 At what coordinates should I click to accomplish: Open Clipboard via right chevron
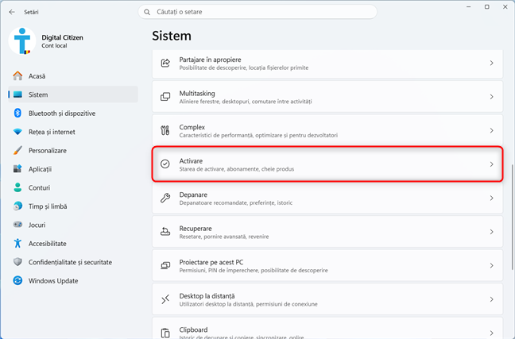tap(492, 333)
